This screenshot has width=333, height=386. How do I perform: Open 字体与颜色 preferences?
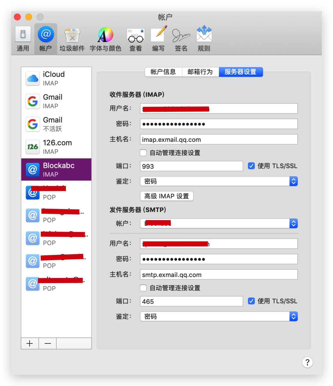[x=105, y=39]
